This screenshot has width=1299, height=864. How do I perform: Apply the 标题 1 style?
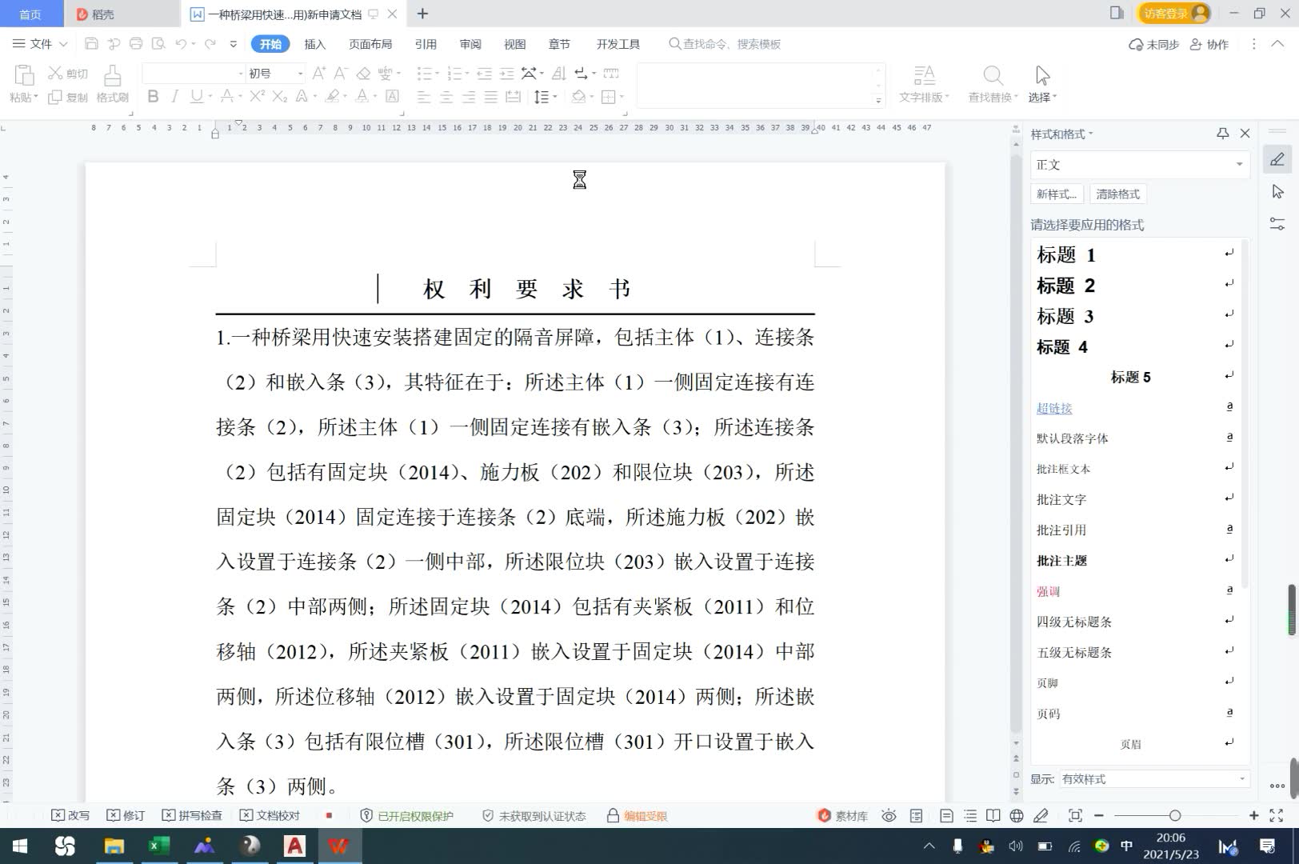1135,254
